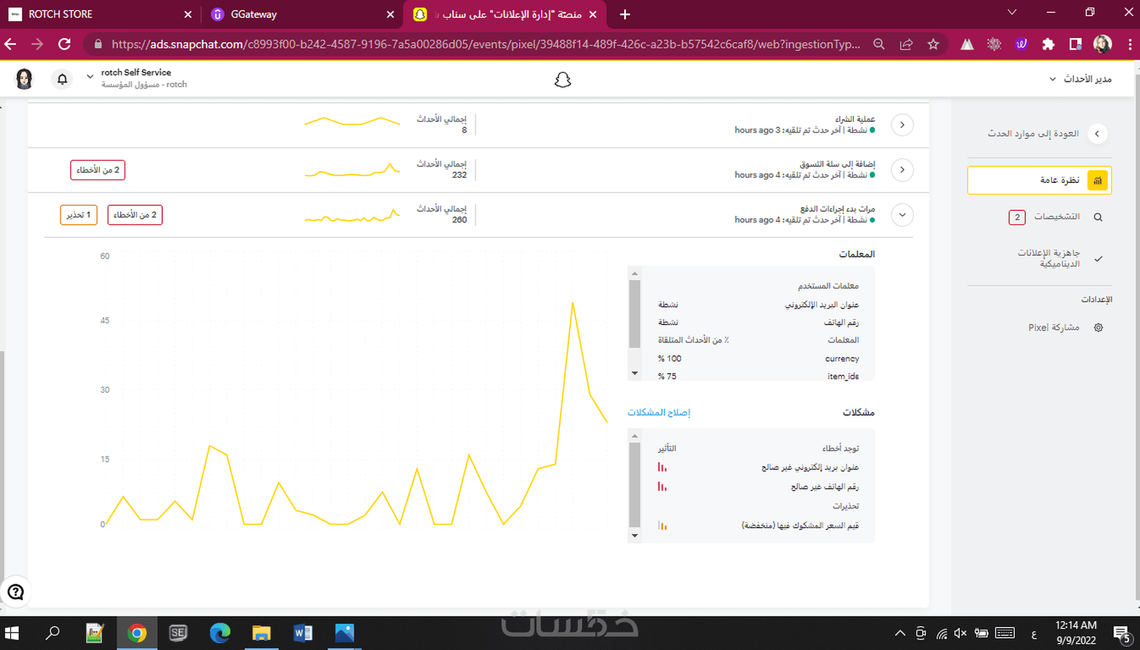Expand the add-to-cart event row
The width and height of the screenshot is (1140, 650).
(902, 170)
